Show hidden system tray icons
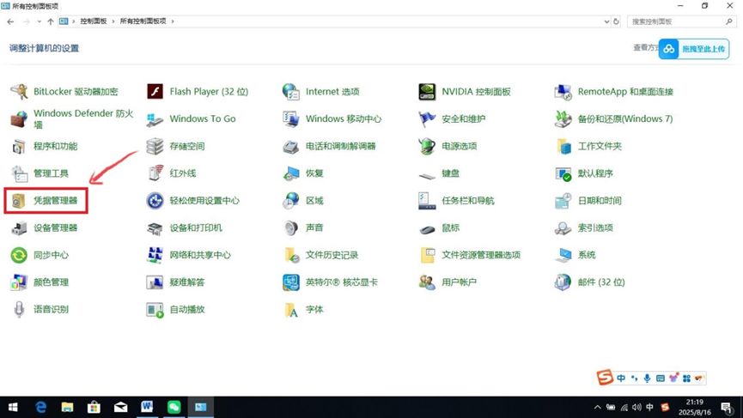743x418 pixels. pos(598,407)
